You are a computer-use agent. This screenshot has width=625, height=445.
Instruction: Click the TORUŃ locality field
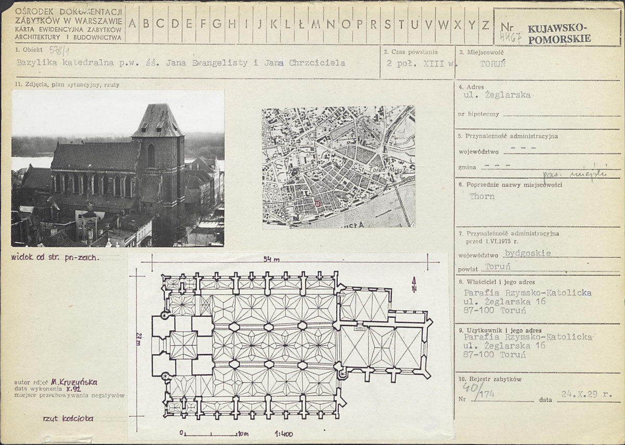[x=492, y=64]
